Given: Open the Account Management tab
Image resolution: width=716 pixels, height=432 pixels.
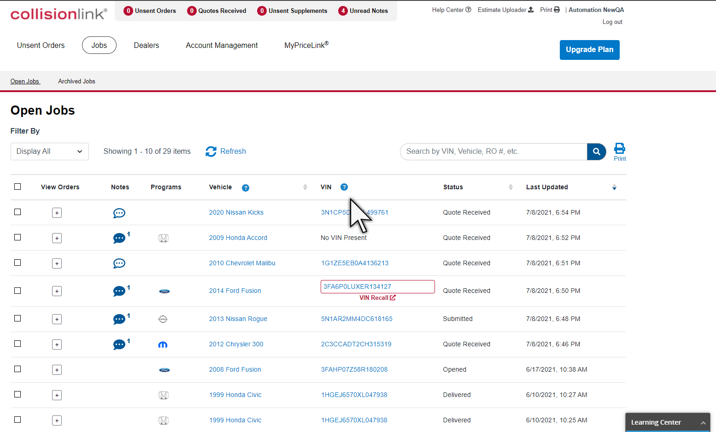Looking at the screenshot, I should coord(222,45).
